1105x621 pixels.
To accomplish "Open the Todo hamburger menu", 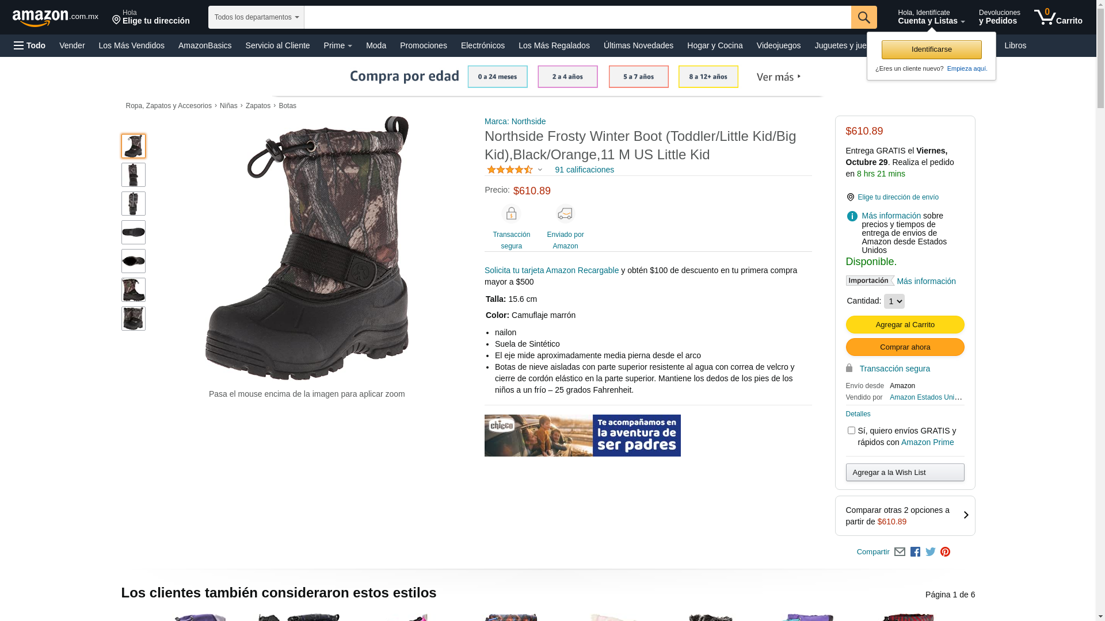I will pos(29,45).
